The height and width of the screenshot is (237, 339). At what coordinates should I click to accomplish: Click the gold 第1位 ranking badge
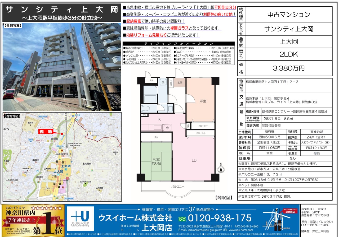33,219
